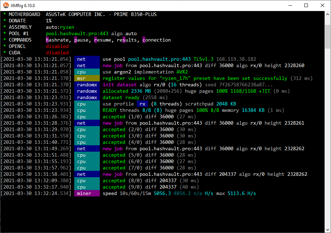Click the 'TLSv1.3' text
Screen dimensions: 331x233
(204, 59)
